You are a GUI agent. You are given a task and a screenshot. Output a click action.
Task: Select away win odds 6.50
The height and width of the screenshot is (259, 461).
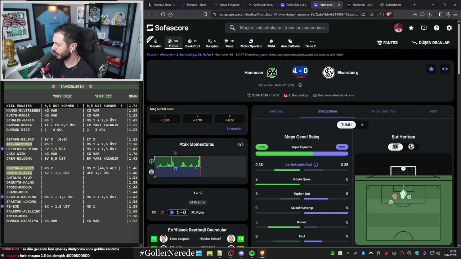point(230,118)
